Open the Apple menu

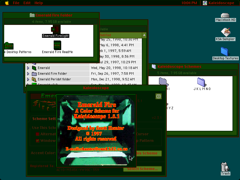point(7,3)
